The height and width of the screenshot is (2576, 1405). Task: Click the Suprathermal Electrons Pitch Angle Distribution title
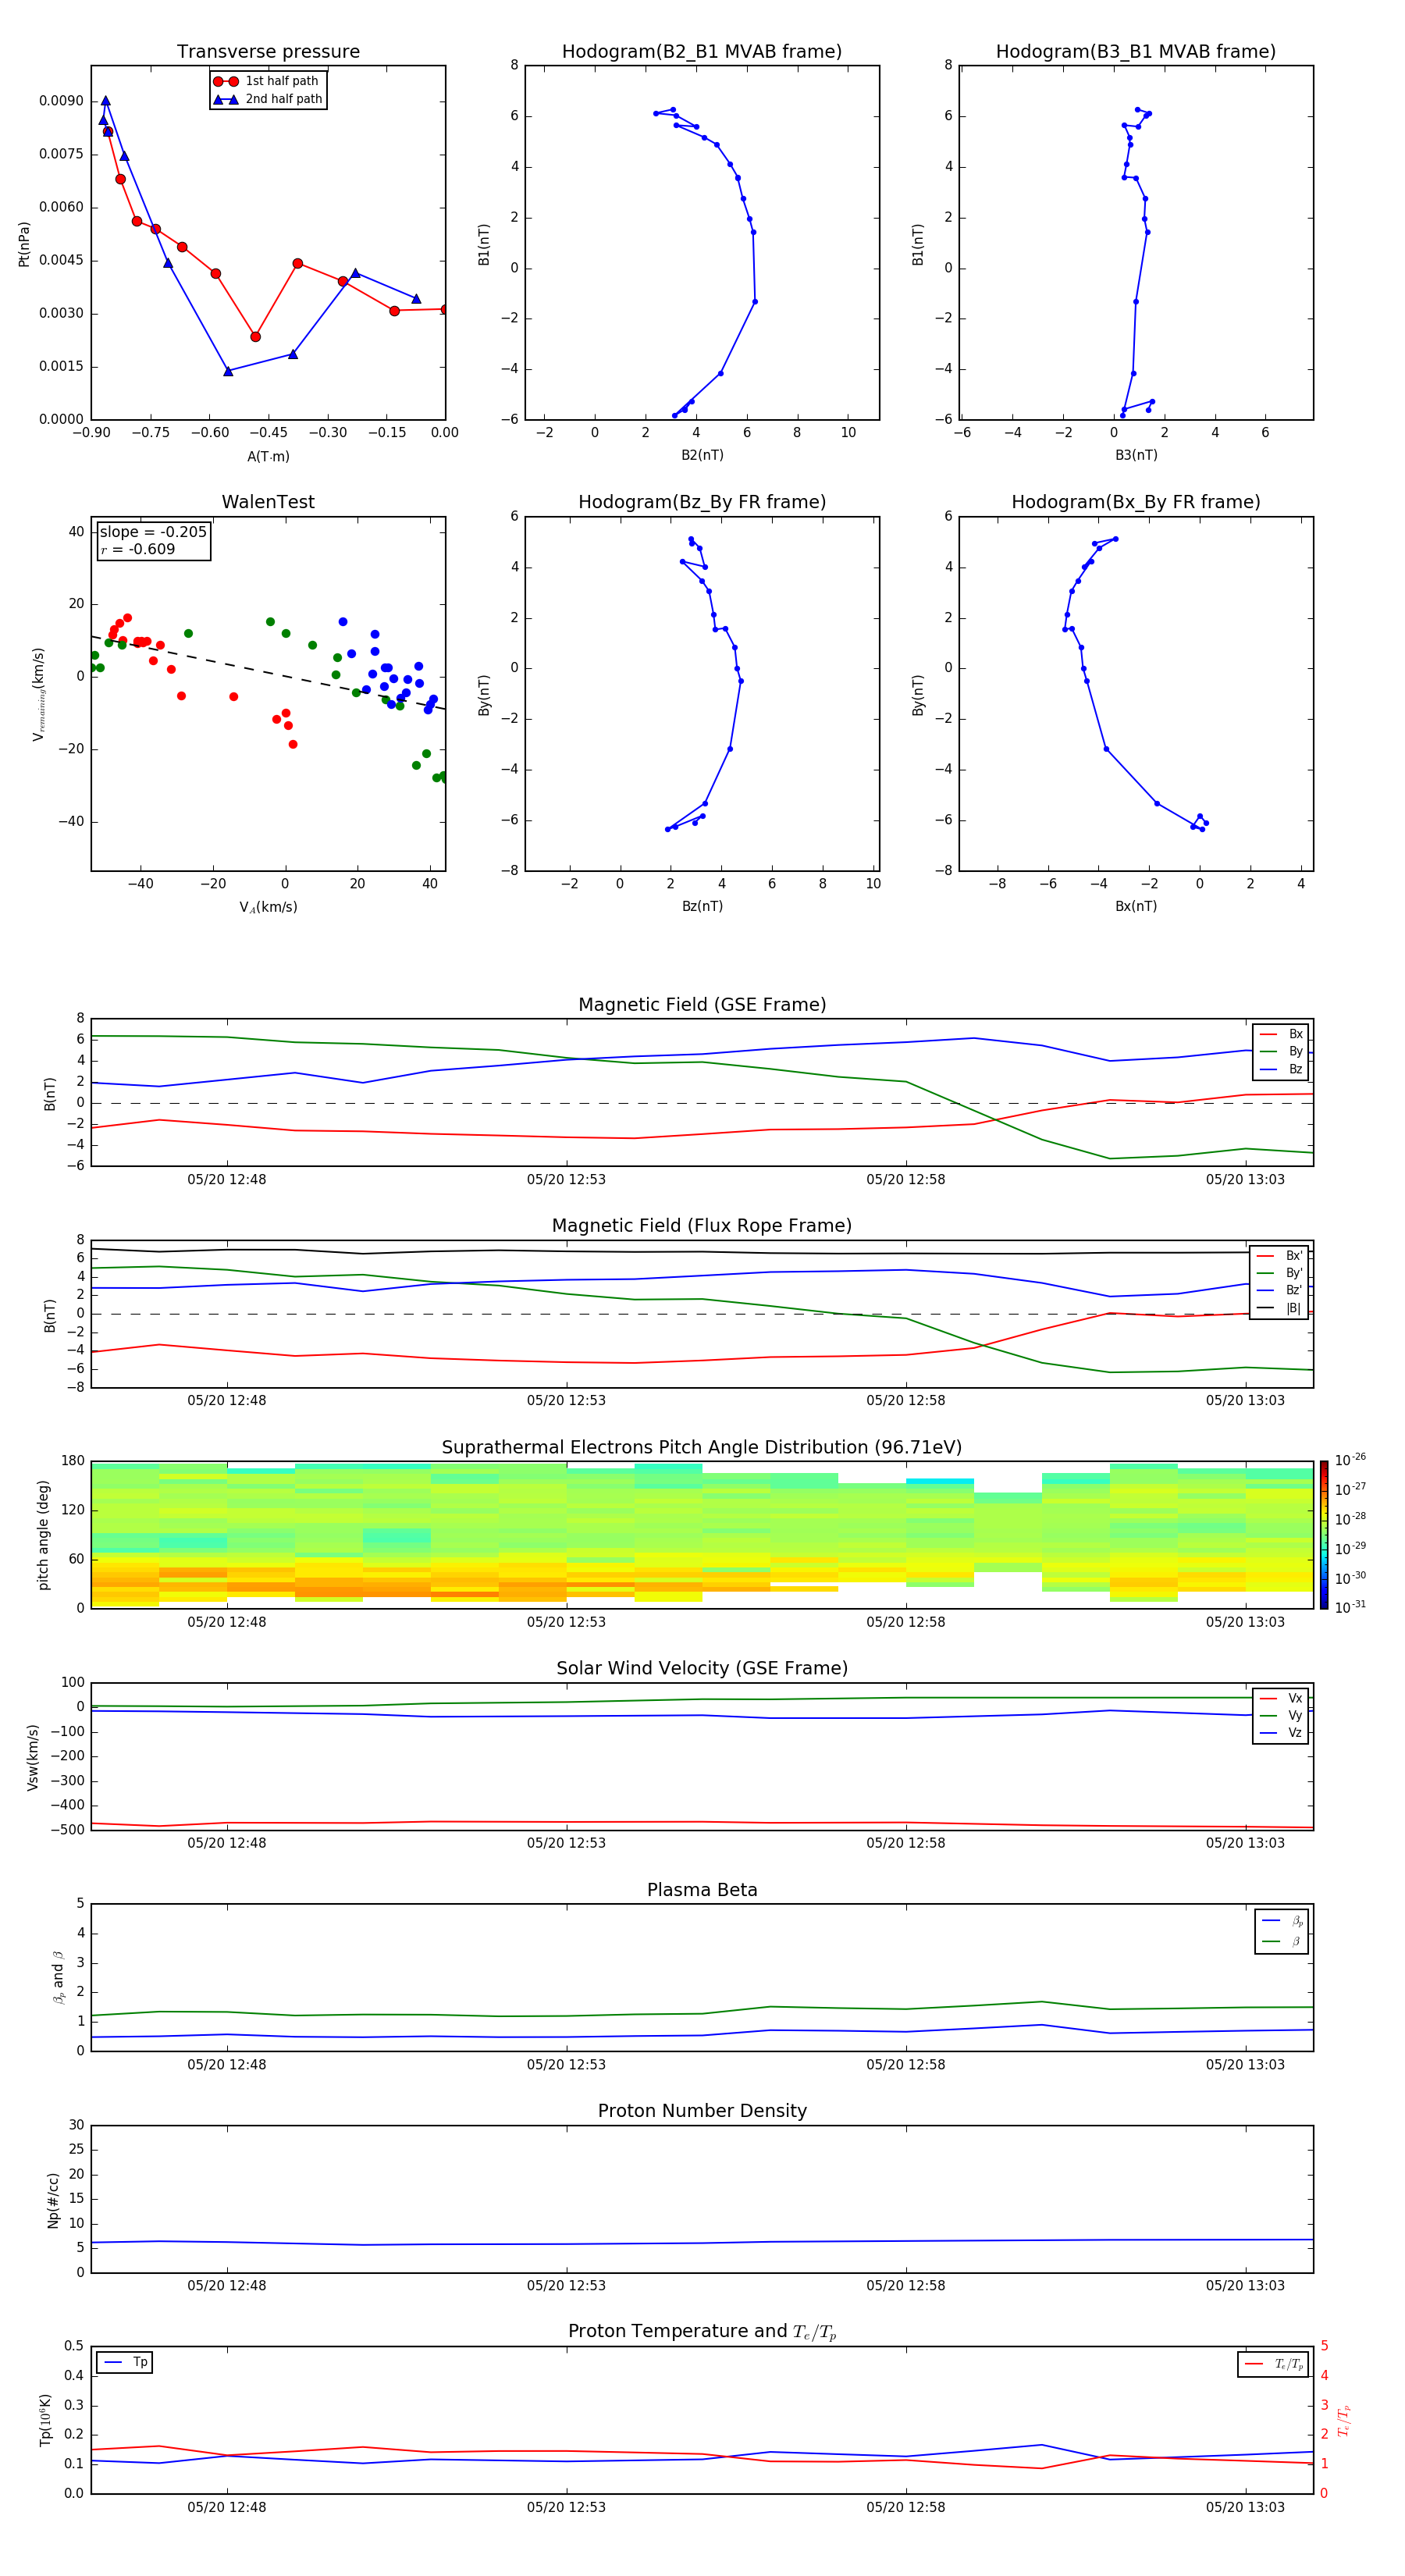click(702, 1448)
